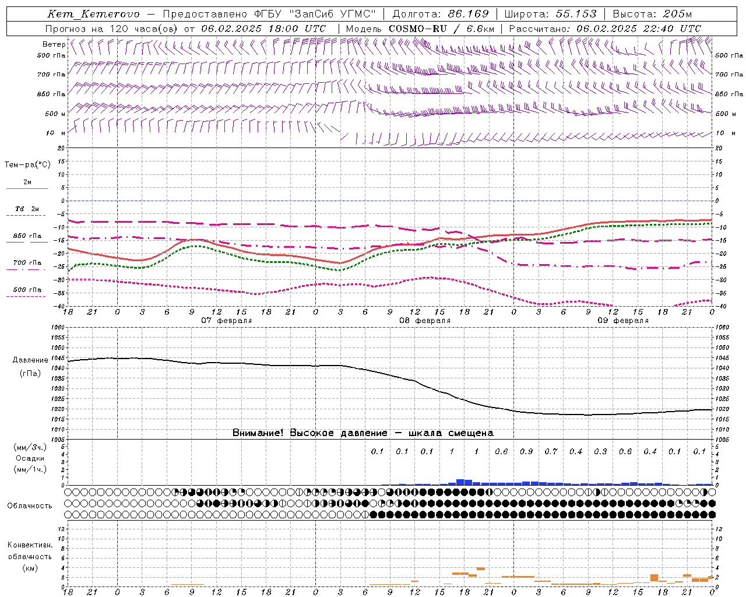Click the '(мм/1ч.)' precipitation unit label
Screen dimensions: 746x597
click(30, 469)
